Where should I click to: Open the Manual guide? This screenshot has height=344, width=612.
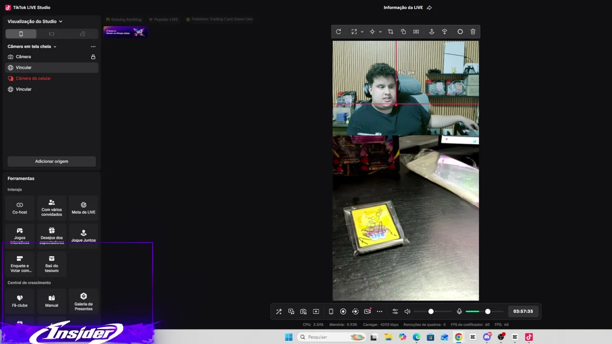52,301
